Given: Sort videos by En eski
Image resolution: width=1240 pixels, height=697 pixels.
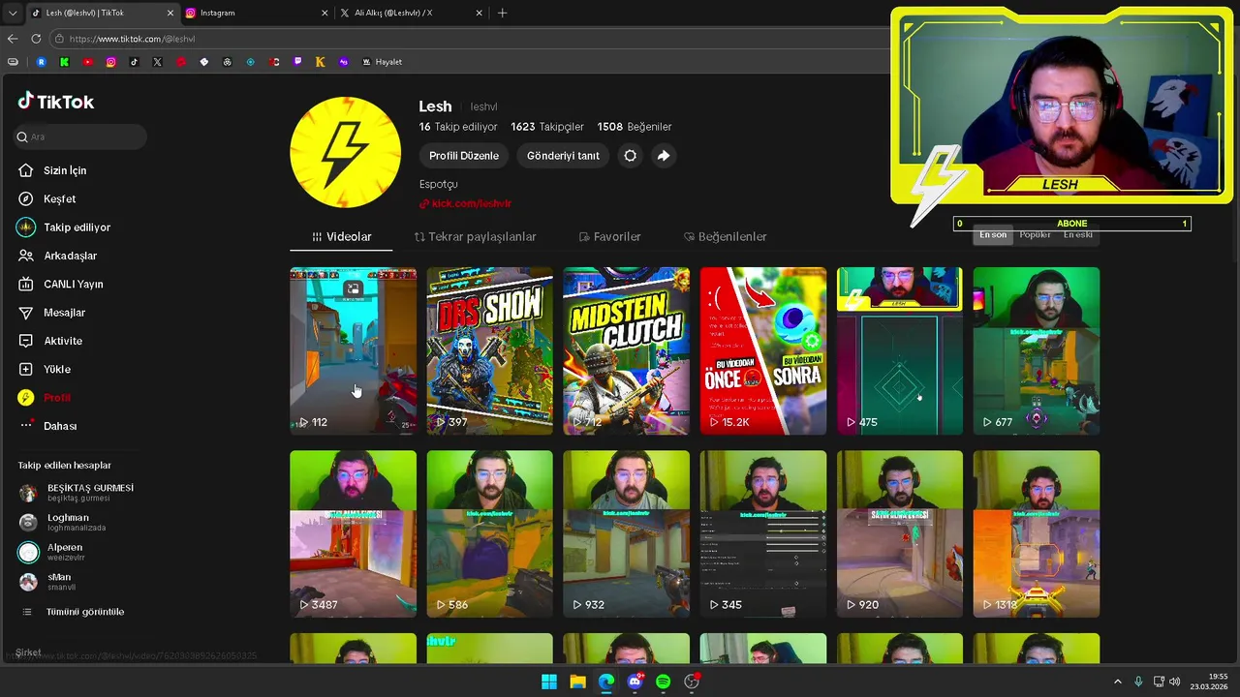Looking at the screenshot, I should pyautogui.click(x=1077, y=234).
